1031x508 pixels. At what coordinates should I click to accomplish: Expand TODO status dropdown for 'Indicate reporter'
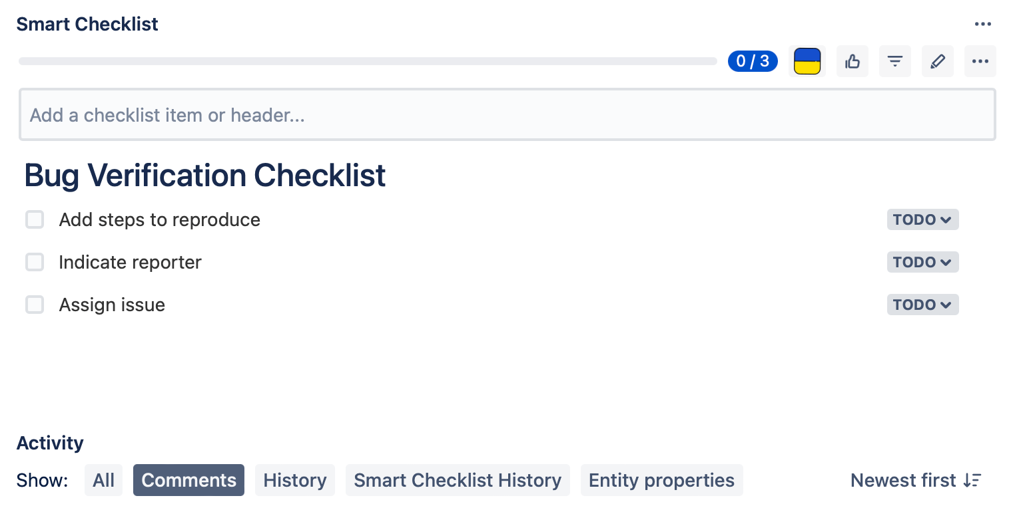coord(922,262)
